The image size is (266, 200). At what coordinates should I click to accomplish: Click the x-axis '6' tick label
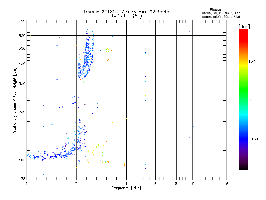click(155, 184)
